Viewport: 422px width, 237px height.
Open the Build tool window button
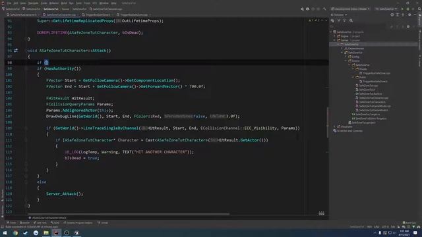pos(55,223)
